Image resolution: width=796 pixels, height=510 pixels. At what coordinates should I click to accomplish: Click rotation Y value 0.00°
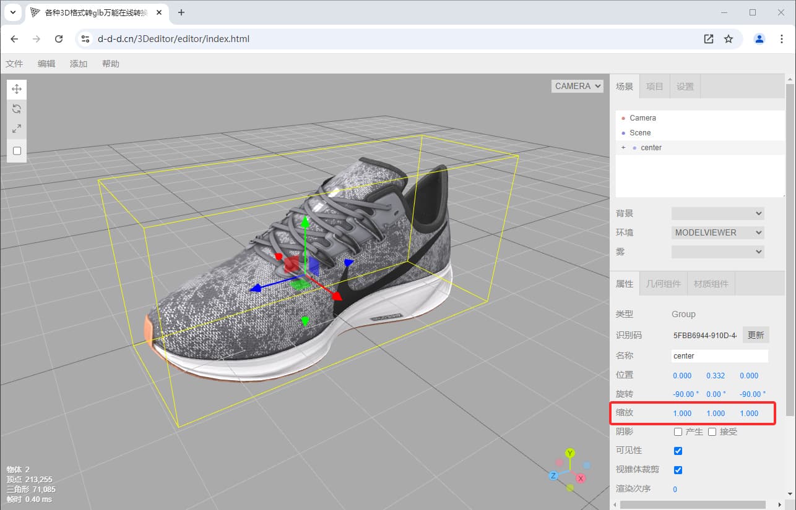pyautogui.click(x=716, y=394)
